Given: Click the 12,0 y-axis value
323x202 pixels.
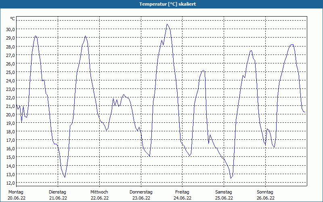Looking at the screenshot, I should click(10, 183).
